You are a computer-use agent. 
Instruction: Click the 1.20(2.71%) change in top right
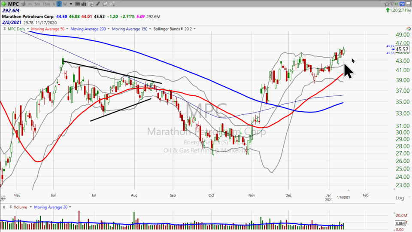pyautogui.click(x=400, y=10)
